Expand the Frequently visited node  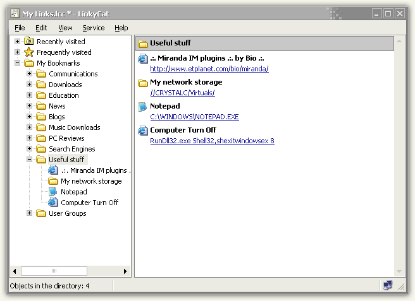pyautogui.click(x=18, y=52)
